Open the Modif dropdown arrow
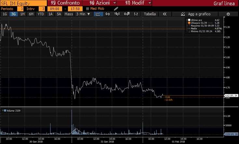Viewport: 239px width, 144px height. click(x=150, y=3)
